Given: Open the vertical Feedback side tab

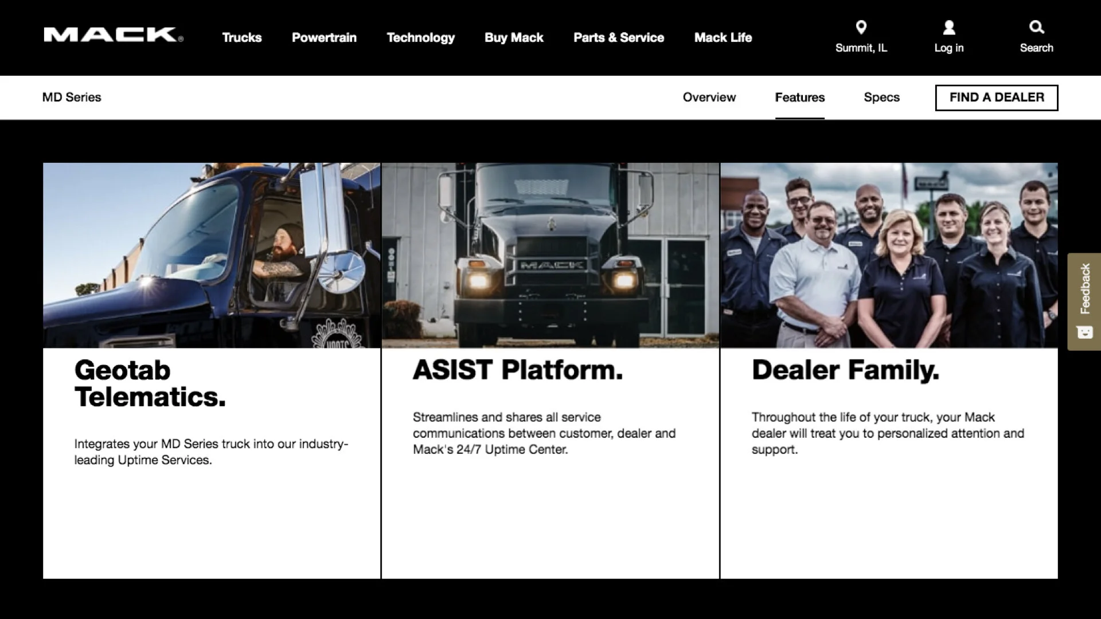Looking at the screenshot, I should pos(1084,289).
